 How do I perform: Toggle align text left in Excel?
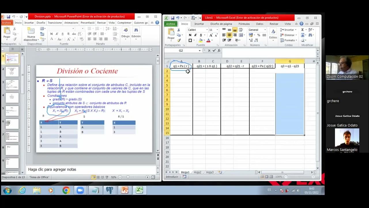point(224,35)
